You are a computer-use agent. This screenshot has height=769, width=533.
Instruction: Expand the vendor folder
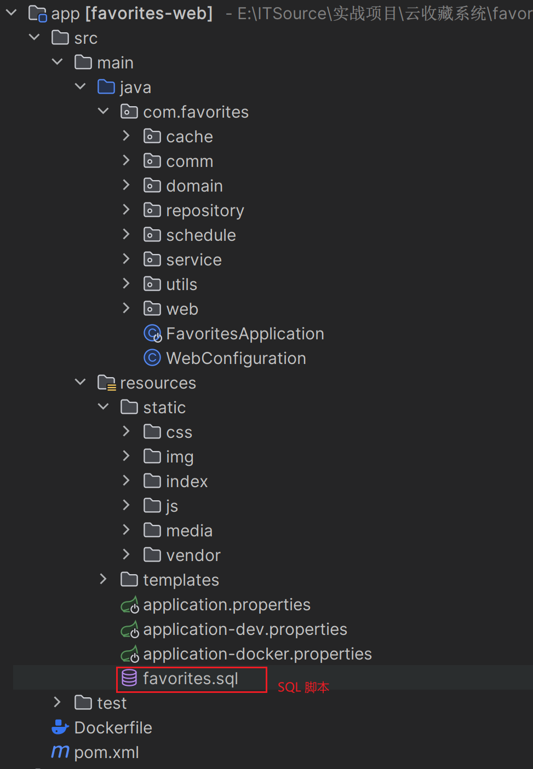pyautogui.click(x=126, y=554)
